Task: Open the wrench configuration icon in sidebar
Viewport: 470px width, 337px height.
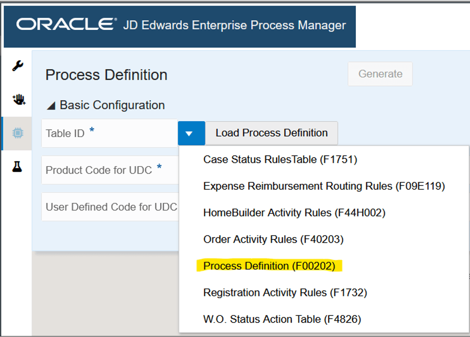Action: point(18,66)
